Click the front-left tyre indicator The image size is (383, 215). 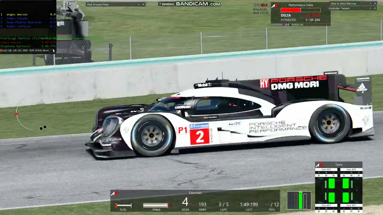pyautogui.click(x=332, y=183)
